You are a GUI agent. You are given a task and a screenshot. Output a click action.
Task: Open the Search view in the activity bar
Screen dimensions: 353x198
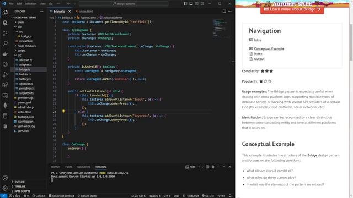point(5,43)
